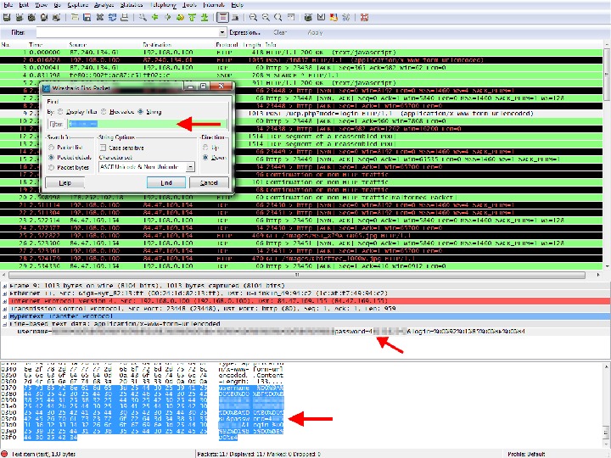The image size is (611, 458).
Task: Open Coloring rules editor icon
Action: (334, 18)
